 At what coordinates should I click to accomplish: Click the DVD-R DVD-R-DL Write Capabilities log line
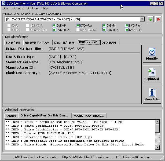pos(62,129)
